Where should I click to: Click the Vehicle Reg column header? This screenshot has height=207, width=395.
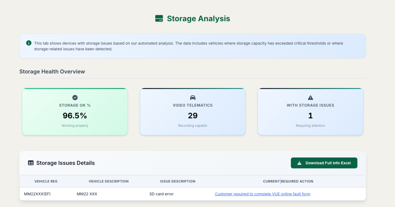pos(46,181)
